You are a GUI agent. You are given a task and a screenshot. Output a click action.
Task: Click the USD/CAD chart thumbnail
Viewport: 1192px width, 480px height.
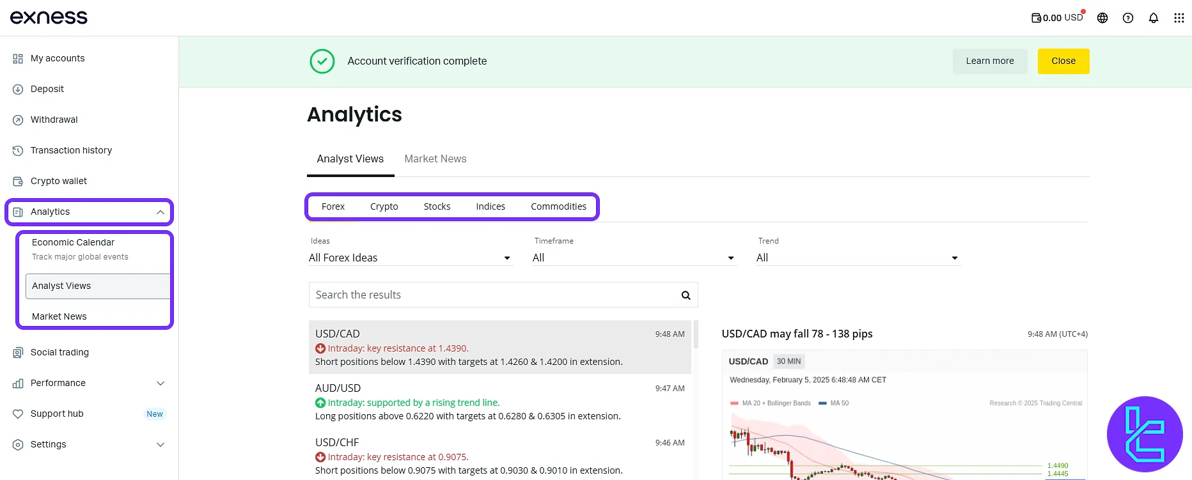[x=905, y=415]
